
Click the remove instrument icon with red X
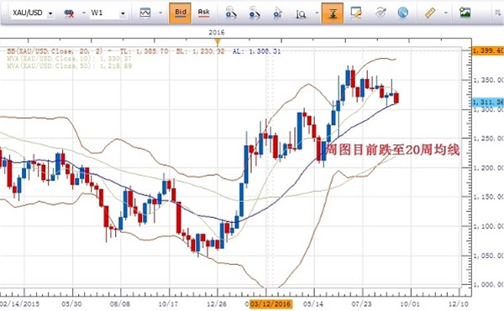pos(69,13)
